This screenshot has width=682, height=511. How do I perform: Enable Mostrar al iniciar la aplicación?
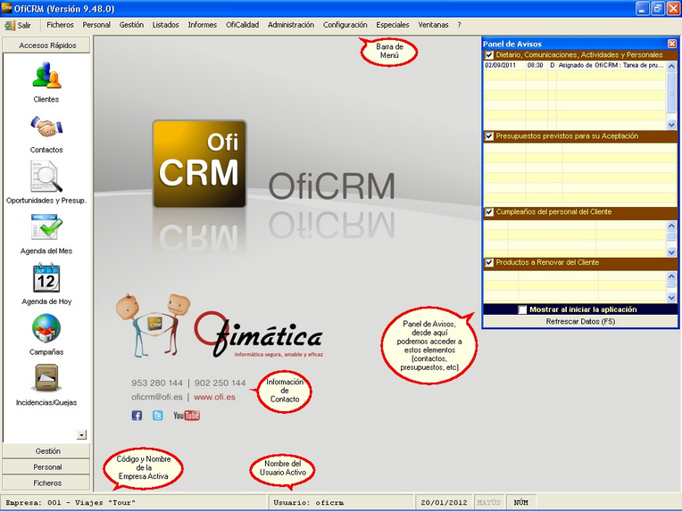(522, 309)
